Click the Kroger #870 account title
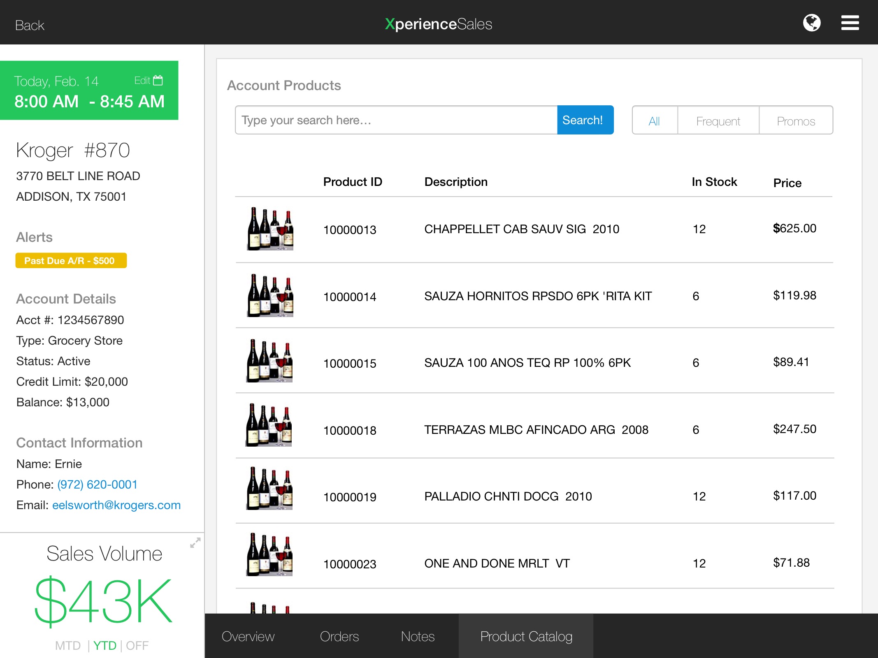This screenshot has height=658, width=878. (73, 151)
